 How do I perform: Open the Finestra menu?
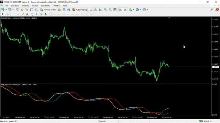(56, 5)
